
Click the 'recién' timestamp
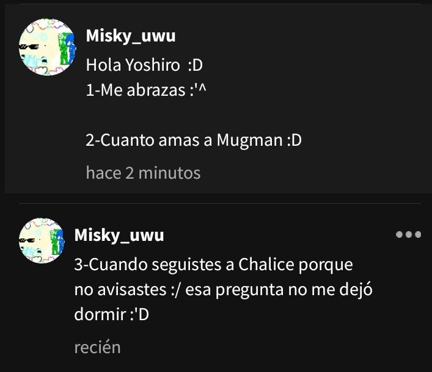(x=98, y=347)
